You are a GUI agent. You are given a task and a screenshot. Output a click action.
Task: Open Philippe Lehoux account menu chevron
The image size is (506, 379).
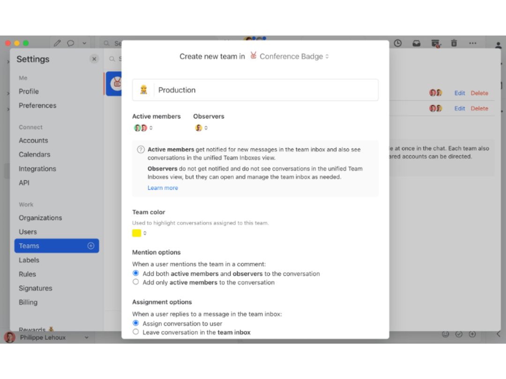point(87,337)
